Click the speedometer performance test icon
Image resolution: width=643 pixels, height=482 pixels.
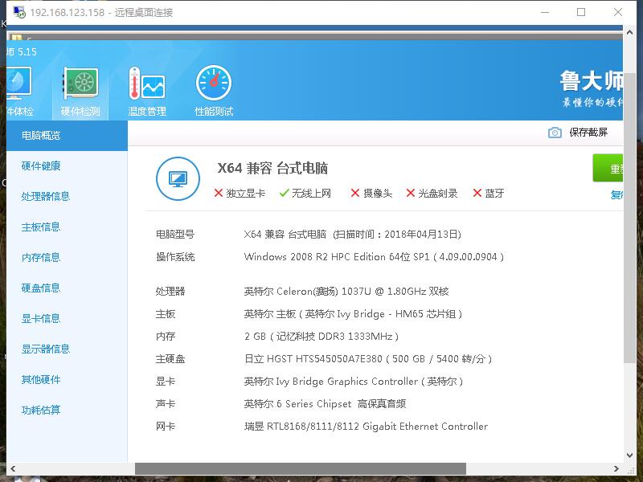click(214, 83)
